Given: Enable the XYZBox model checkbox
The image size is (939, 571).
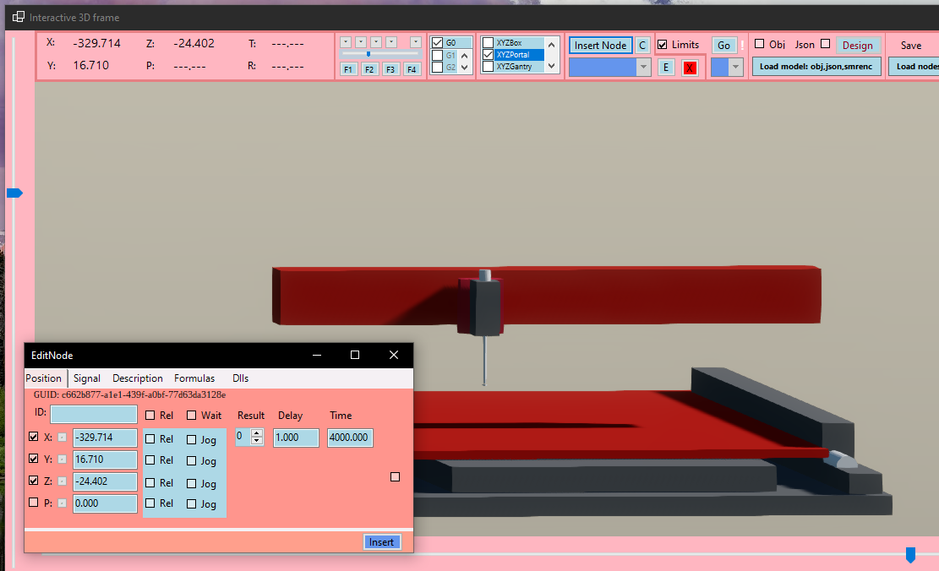Looking at the screenshot, I should [488, 42].
